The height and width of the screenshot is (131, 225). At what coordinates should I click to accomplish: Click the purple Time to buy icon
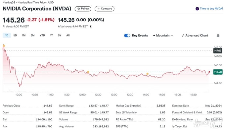(x=197, y=9)
